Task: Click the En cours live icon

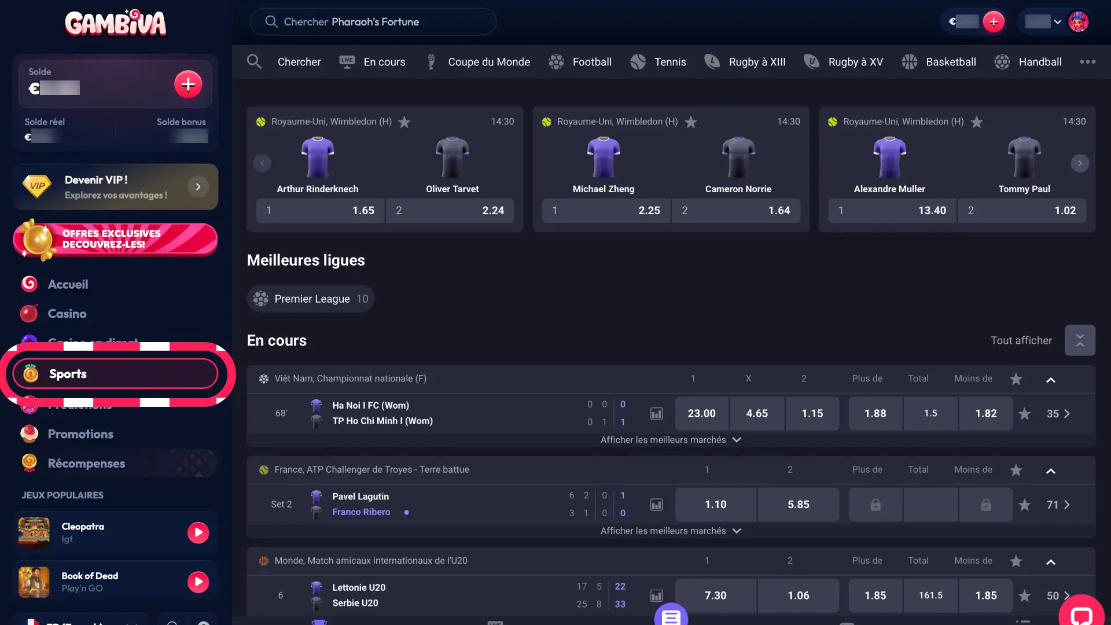Action: click(347, 61)
